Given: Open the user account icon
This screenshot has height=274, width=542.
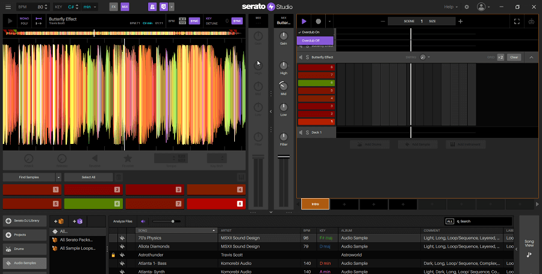Looking at the screenshot, I should [x=481, y=7].
